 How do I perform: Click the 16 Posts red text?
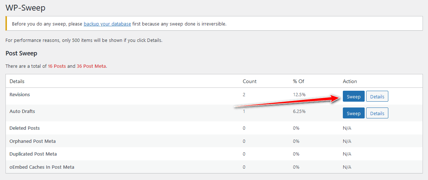coord(57,66)
